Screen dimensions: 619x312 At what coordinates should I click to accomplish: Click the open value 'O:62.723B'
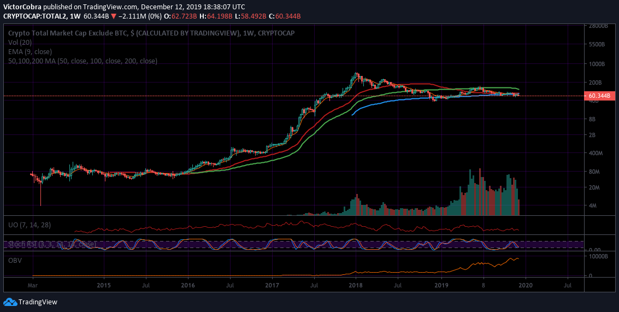coord(181,16)
